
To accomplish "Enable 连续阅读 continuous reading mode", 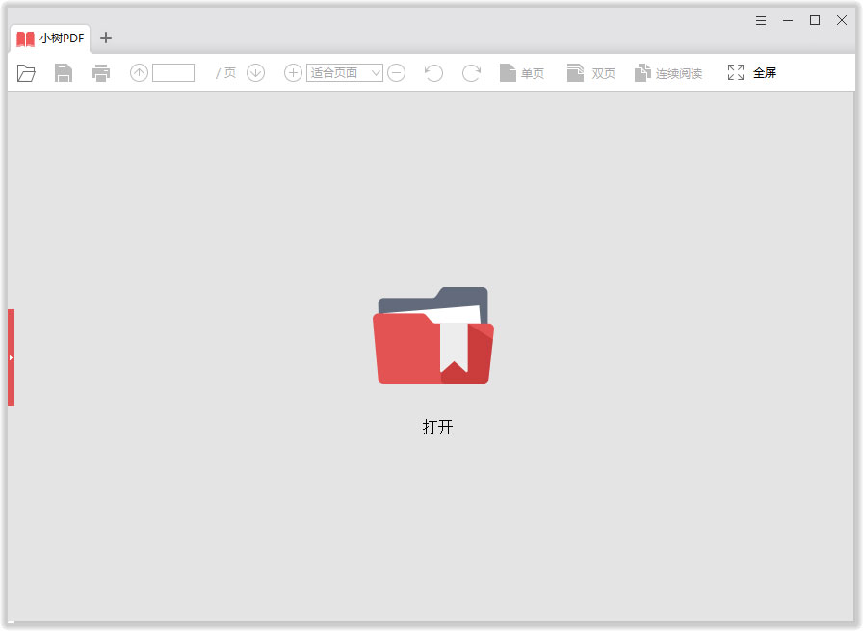I will tap(667, 72).
